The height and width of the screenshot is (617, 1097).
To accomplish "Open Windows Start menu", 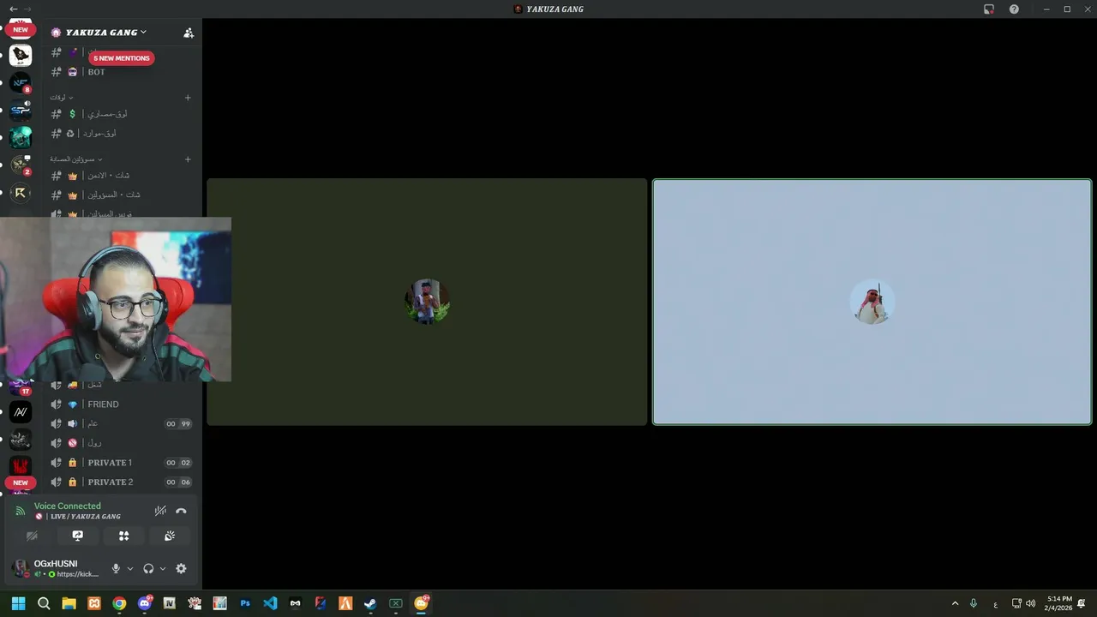I will click(x=18, y=603).
